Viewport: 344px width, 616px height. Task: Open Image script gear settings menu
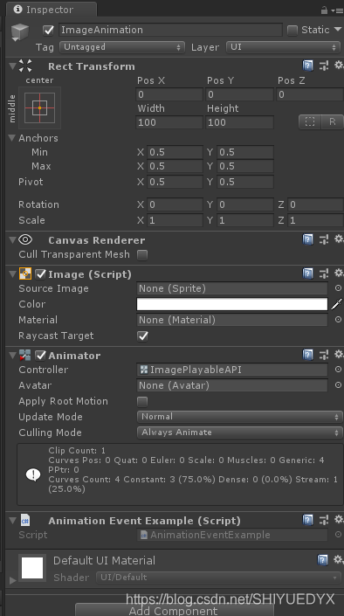(x=339, y=273)
